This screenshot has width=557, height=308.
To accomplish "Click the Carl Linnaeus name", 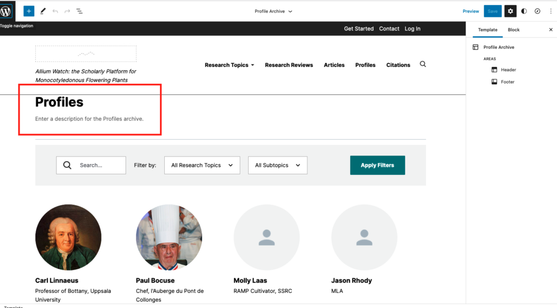I will click(57, 280).
